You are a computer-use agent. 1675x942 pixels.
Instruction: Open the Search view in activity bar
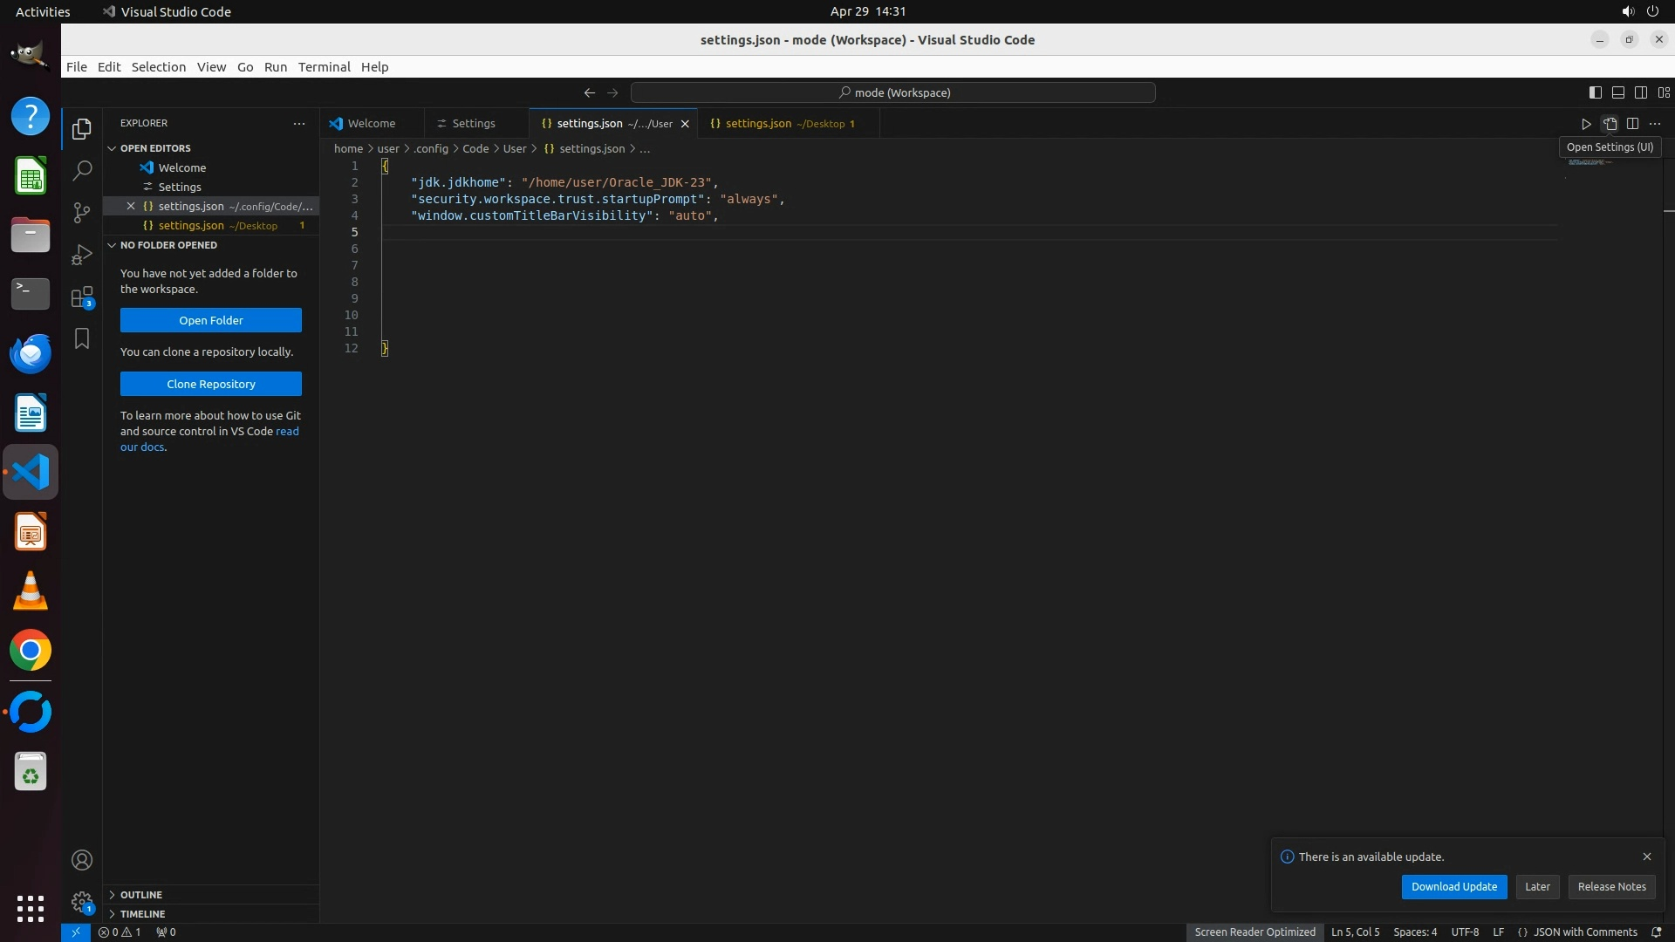pyautogui.click(x=82, y=170)
